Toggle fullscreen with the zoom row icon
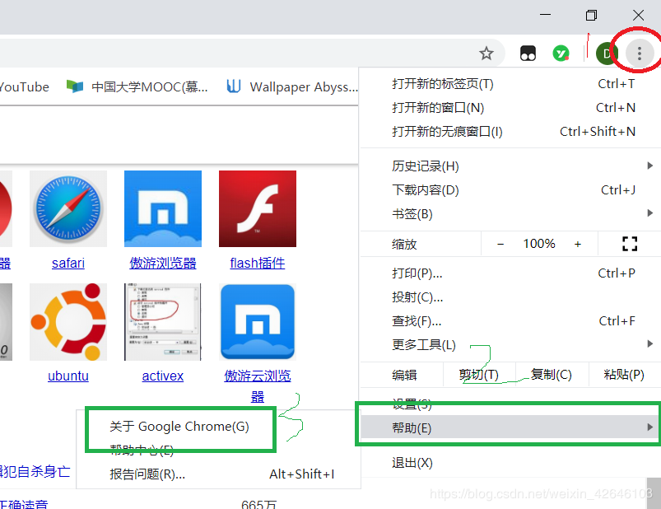Image resolution: width=661 pixels, height=509 pixels. [630, 244]
